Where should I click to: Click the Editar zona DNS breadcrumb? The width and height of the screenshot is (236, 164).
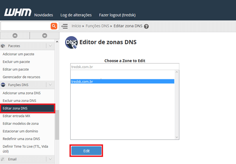(128, 26)
